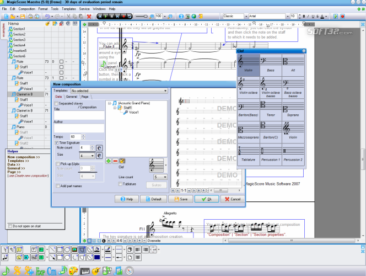
Task: Switch to the General tab in the dialog
Action: (x=72, y=97)
